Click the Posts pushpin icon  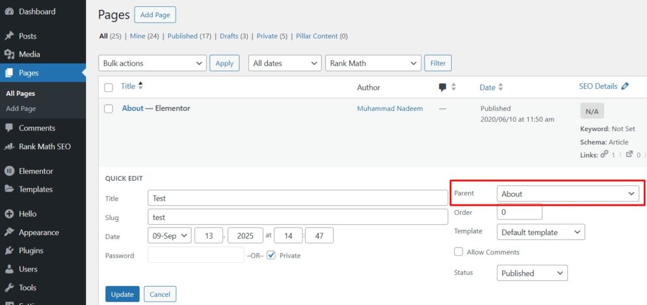pyautogui.click(x=9, y=36)
